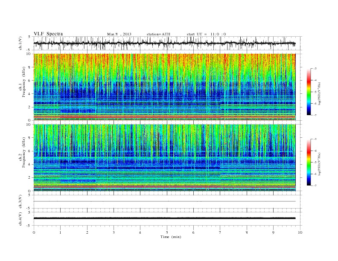Click the "8" kHz tick on ch.1 frequency axis
Image resolution: width=338 pixels, height=261 pixels.
29,67
